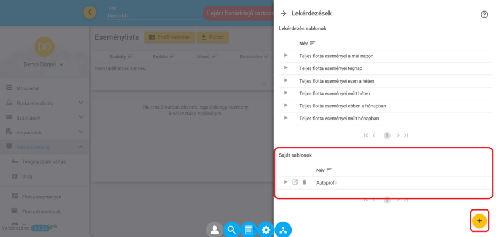Open the help question mark icon

(x=484, y=15)
